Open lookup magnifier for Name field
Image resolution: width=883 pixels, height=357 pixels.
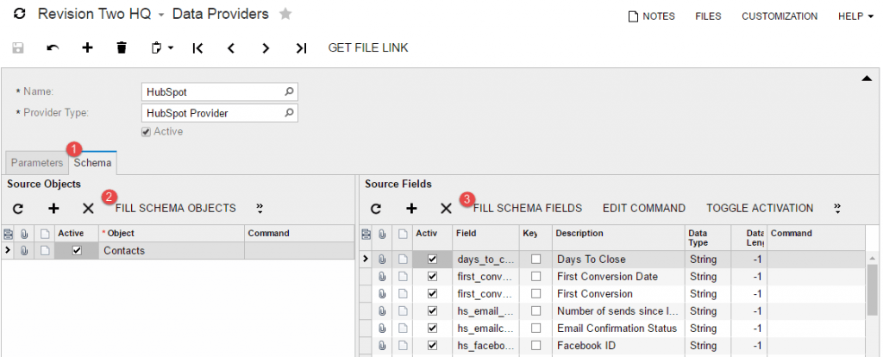tap(289, 91)
